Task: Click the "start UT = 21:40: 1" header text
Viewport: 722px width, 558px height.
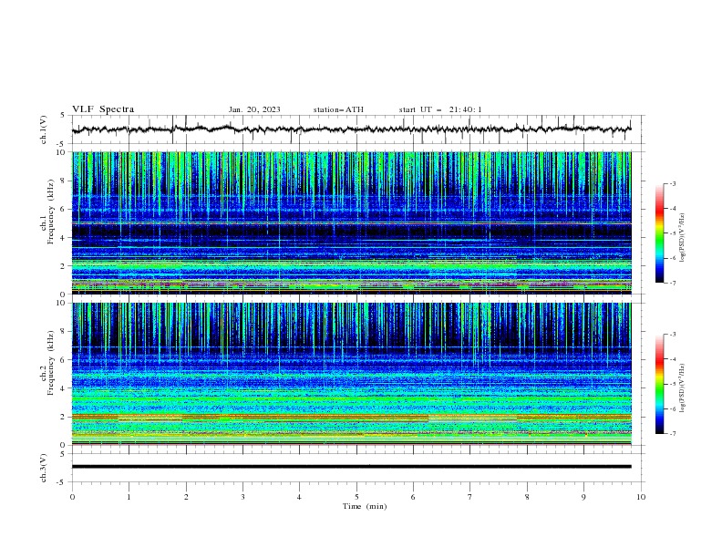Action: coord(440,109)
